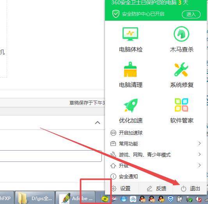
Task: Collapse the section with the up chevron
Action: pos(98,122)
